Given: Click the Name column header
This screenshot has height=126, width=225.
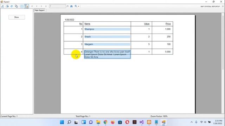Looking at the screenshot, I should 87,24.
